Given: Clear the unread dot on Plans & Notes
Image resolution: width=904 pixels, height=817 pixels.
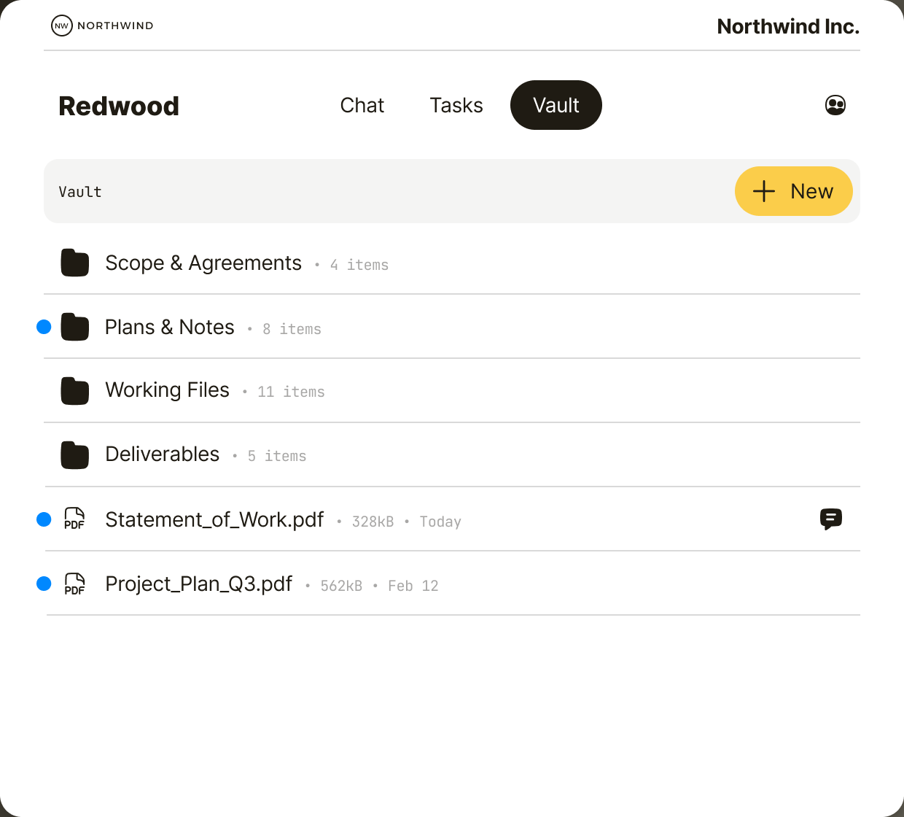Looking at the screenshot, I should [x=44, y=327].
